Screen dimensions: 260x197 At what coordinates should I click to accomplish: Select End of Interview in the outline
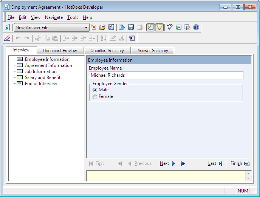[x=41, y=84]
